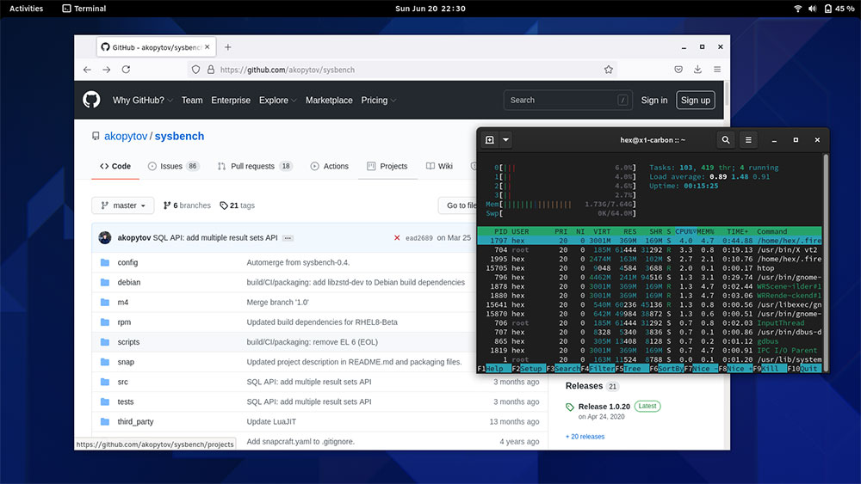The width and height of the screenshot is (861, 484).
Task: Bookmark this page with the star icon
Action: click(609, 70)
